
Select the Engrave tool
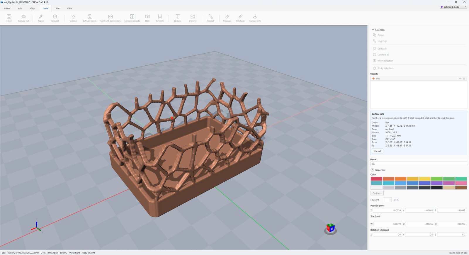193,18
